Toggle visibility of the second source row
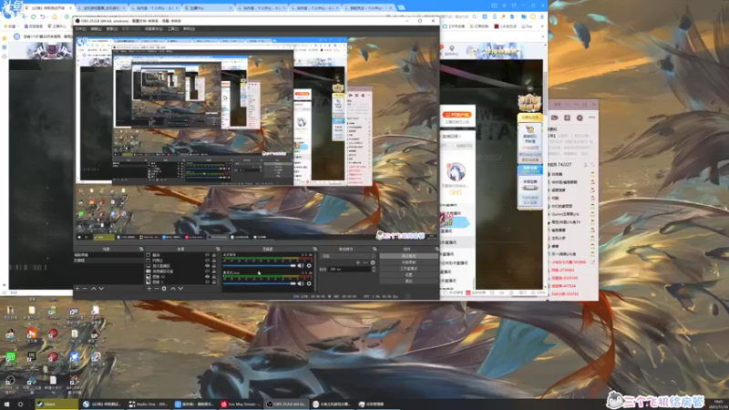The image size is (729, 410). 208,261
